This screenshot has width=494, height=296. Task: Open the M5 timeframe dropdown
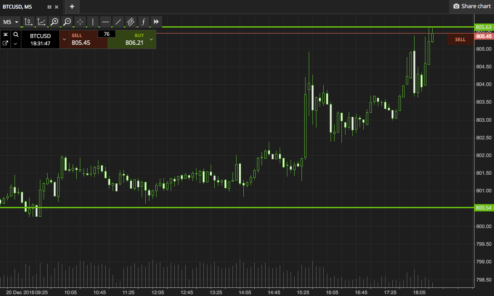tap(11, 22)
